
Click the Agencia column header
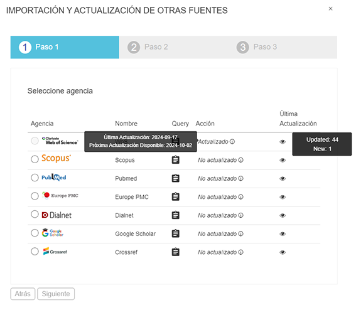pyautogui.click(x=42, y=124)
